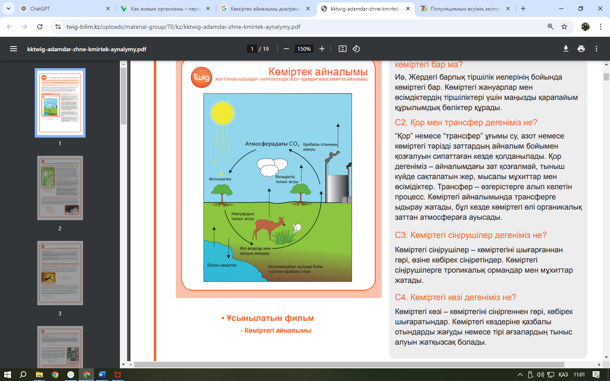610x381 pixels.
Task: Open Microsoft Word from the taskbar
Action: point(102,375)
